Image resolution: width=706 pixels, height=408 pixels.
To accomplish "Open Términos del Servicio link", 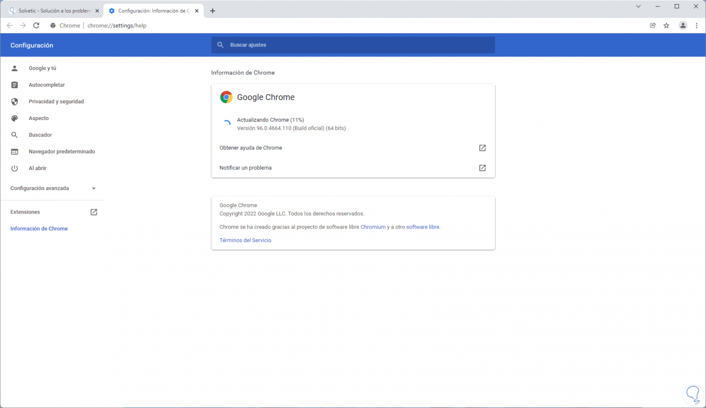I will click(245, 241).
